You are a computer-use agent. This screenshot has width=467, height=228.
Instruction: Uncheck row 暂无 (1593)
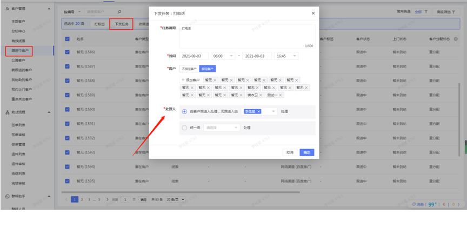(68, 152)
